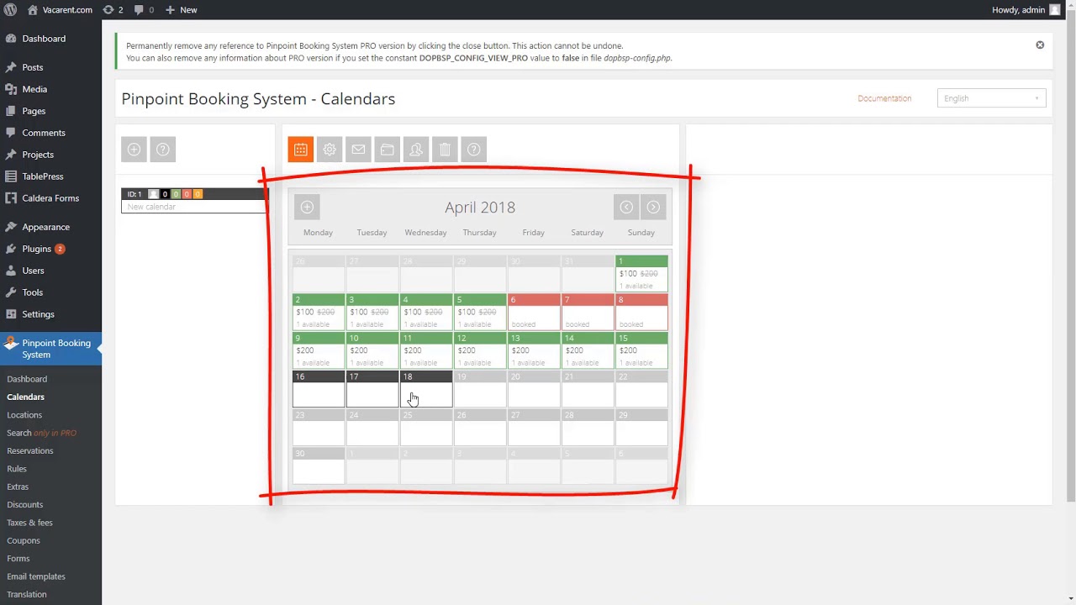Open the calendars list help icon
The image size is (1076, 605).
point(163,150)
